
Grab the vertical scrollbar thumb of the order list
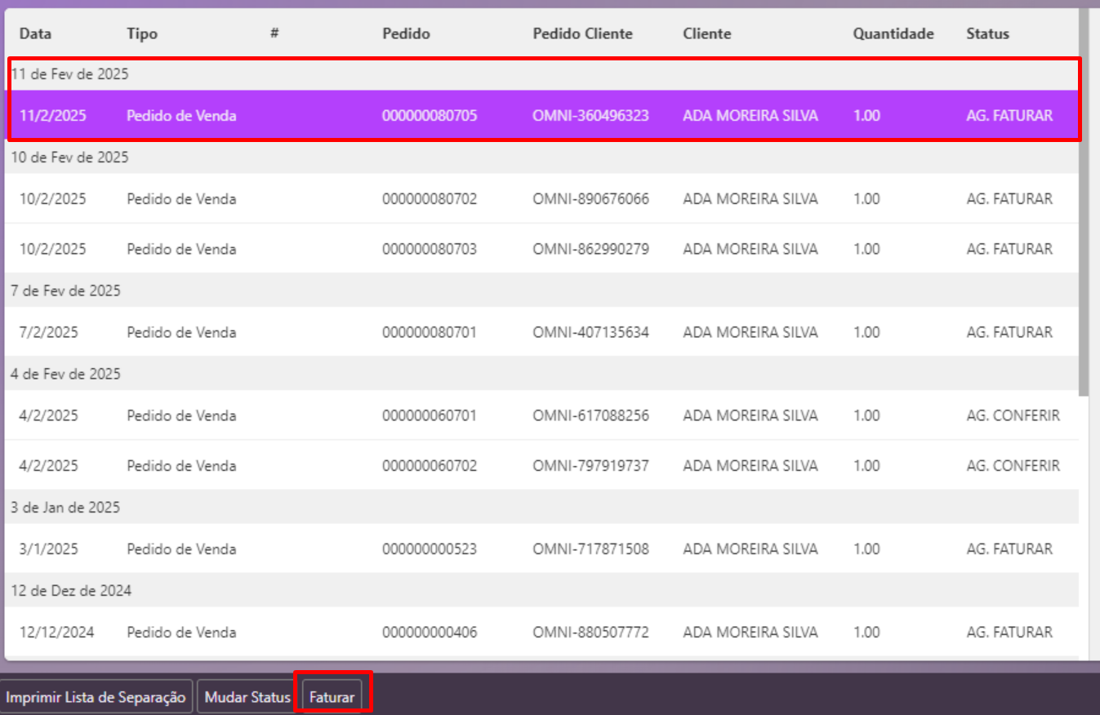[x=1084, y=202]
